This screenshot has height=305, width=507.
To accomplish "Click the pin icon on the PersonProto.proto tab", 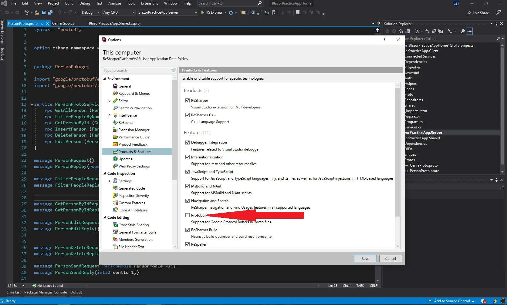I will coord(42,24).
